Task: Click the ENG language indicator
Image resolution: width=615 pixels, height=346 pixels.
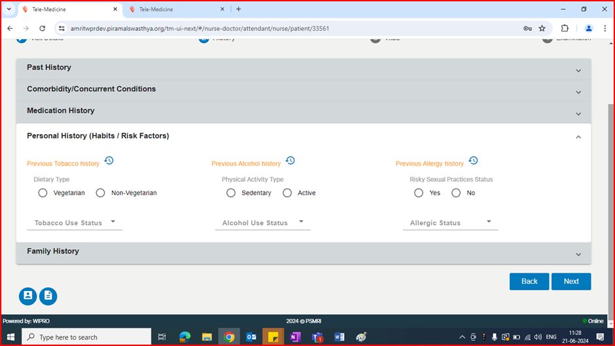Action: (x=551, y=337)
